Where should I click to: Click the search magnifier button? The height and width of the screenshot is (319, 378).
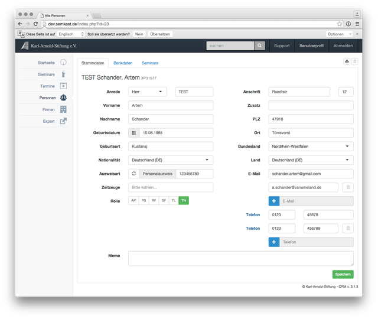(260, 45)
